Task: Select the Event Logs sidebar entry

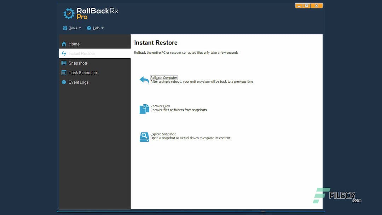Action: (x=78, y=82)
